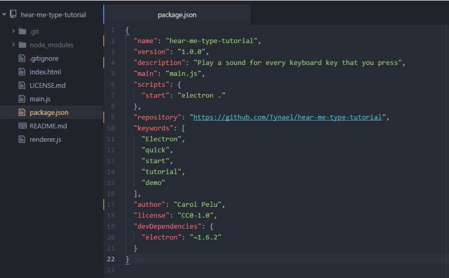This screenshot has width=449, height=278.
Task: Place cursor on the "author" key
Action: (150, 205)
